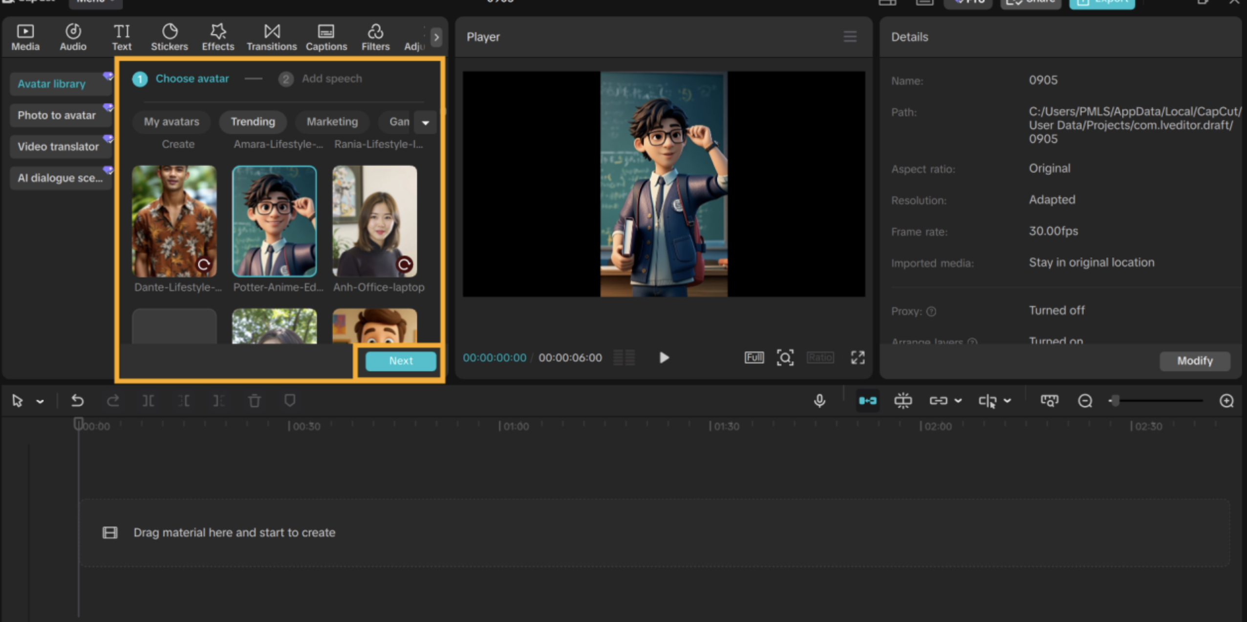Switch to the Marketing avatar tab
Viewport: 1247px width, 622px height.
click(332, 122)
